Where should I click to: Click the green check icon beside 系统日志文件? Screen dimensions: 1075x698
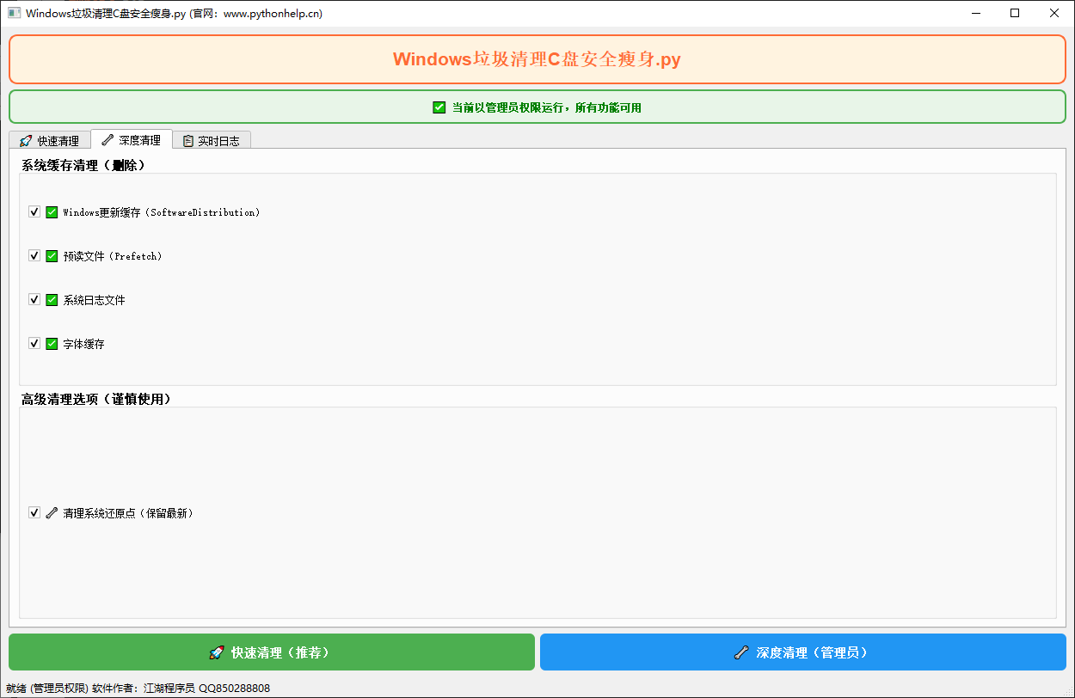click(52, 299)
